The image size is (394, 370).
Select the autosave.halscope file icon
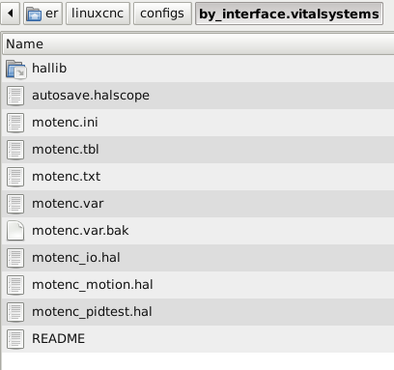coord(15,96)
